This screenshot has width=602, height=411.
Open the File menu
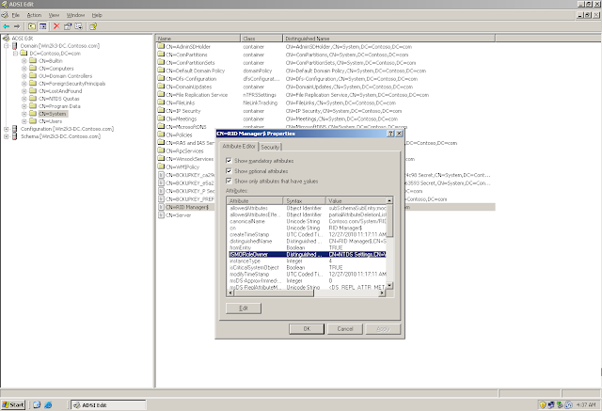(16, 15)
